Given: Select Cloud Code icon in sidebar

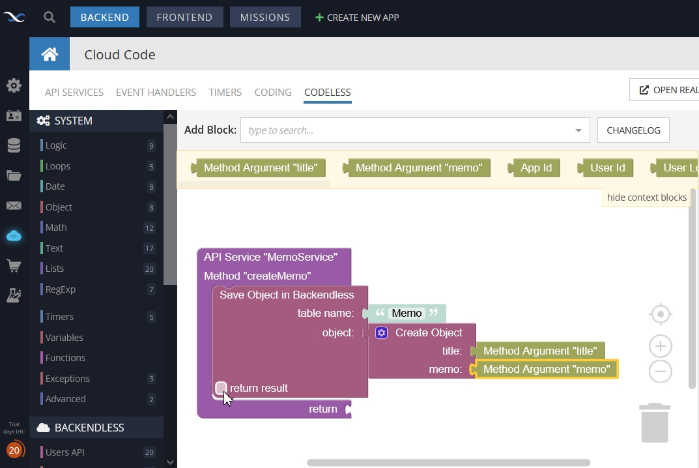Looking at the screenshot, I should [x=14, y=235].
